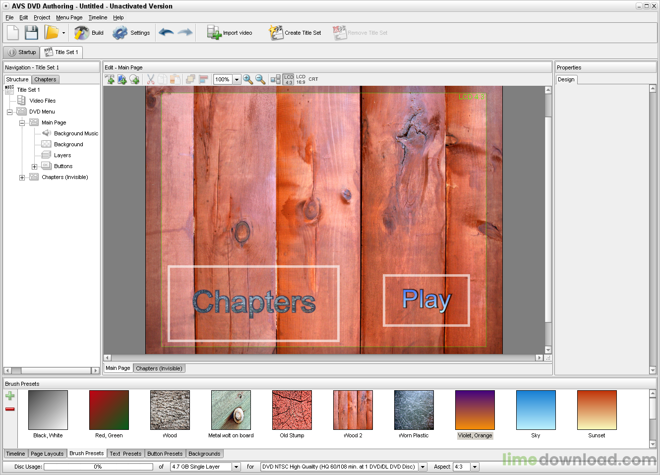Open the Text Presets tab

tap(125, 454)
